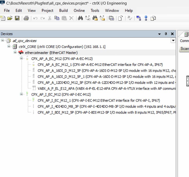Select the CPX_AP_A_12DI4DO_M12_5P module row
This screenshot has width=189, height=177.
coord(107,83)
